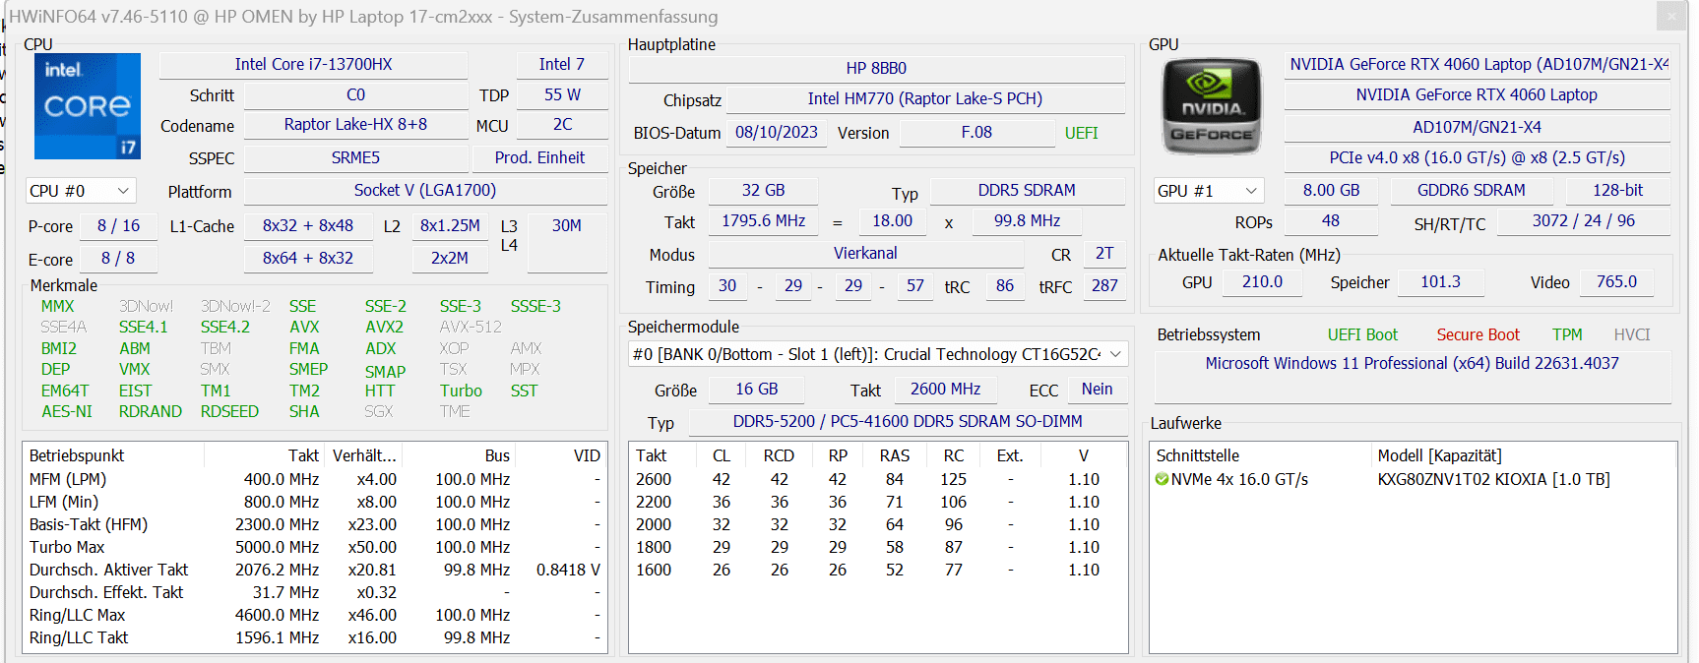Click the 128-bit bus width field
The image size is (1699, 663).
(1617, 190)
